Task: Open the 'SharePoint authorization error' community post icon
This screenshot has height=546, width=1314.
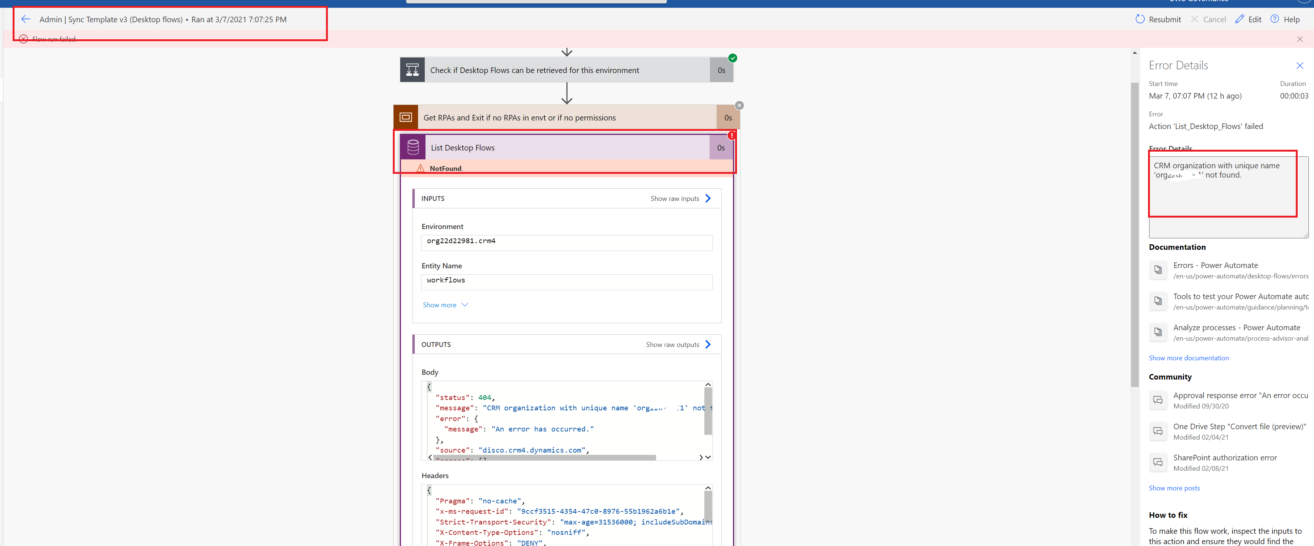Action: click(x=1158, y=462)
